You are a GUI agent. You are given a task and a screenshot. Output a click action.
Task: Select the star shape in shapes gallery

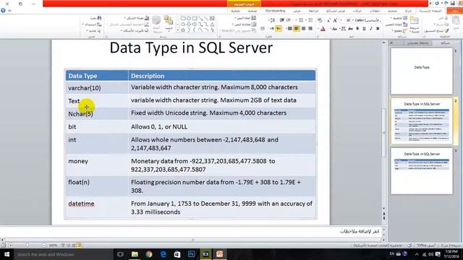tap(183, 30)
